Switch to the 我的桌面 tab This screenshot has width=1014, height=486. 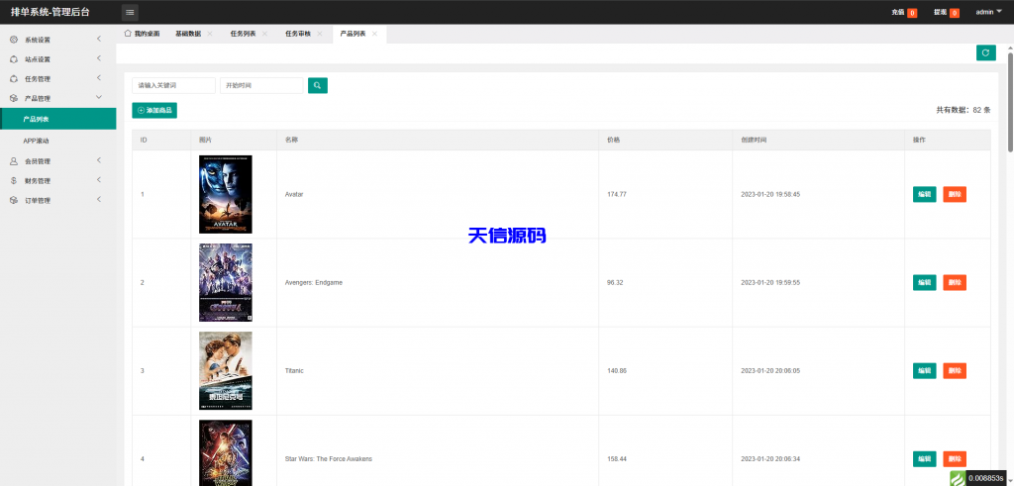(142, 34)
